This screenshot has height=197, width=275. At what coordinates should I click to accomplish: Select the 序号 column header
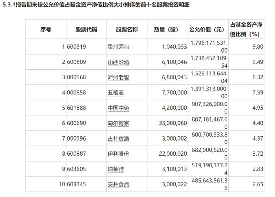coord(46,29)
